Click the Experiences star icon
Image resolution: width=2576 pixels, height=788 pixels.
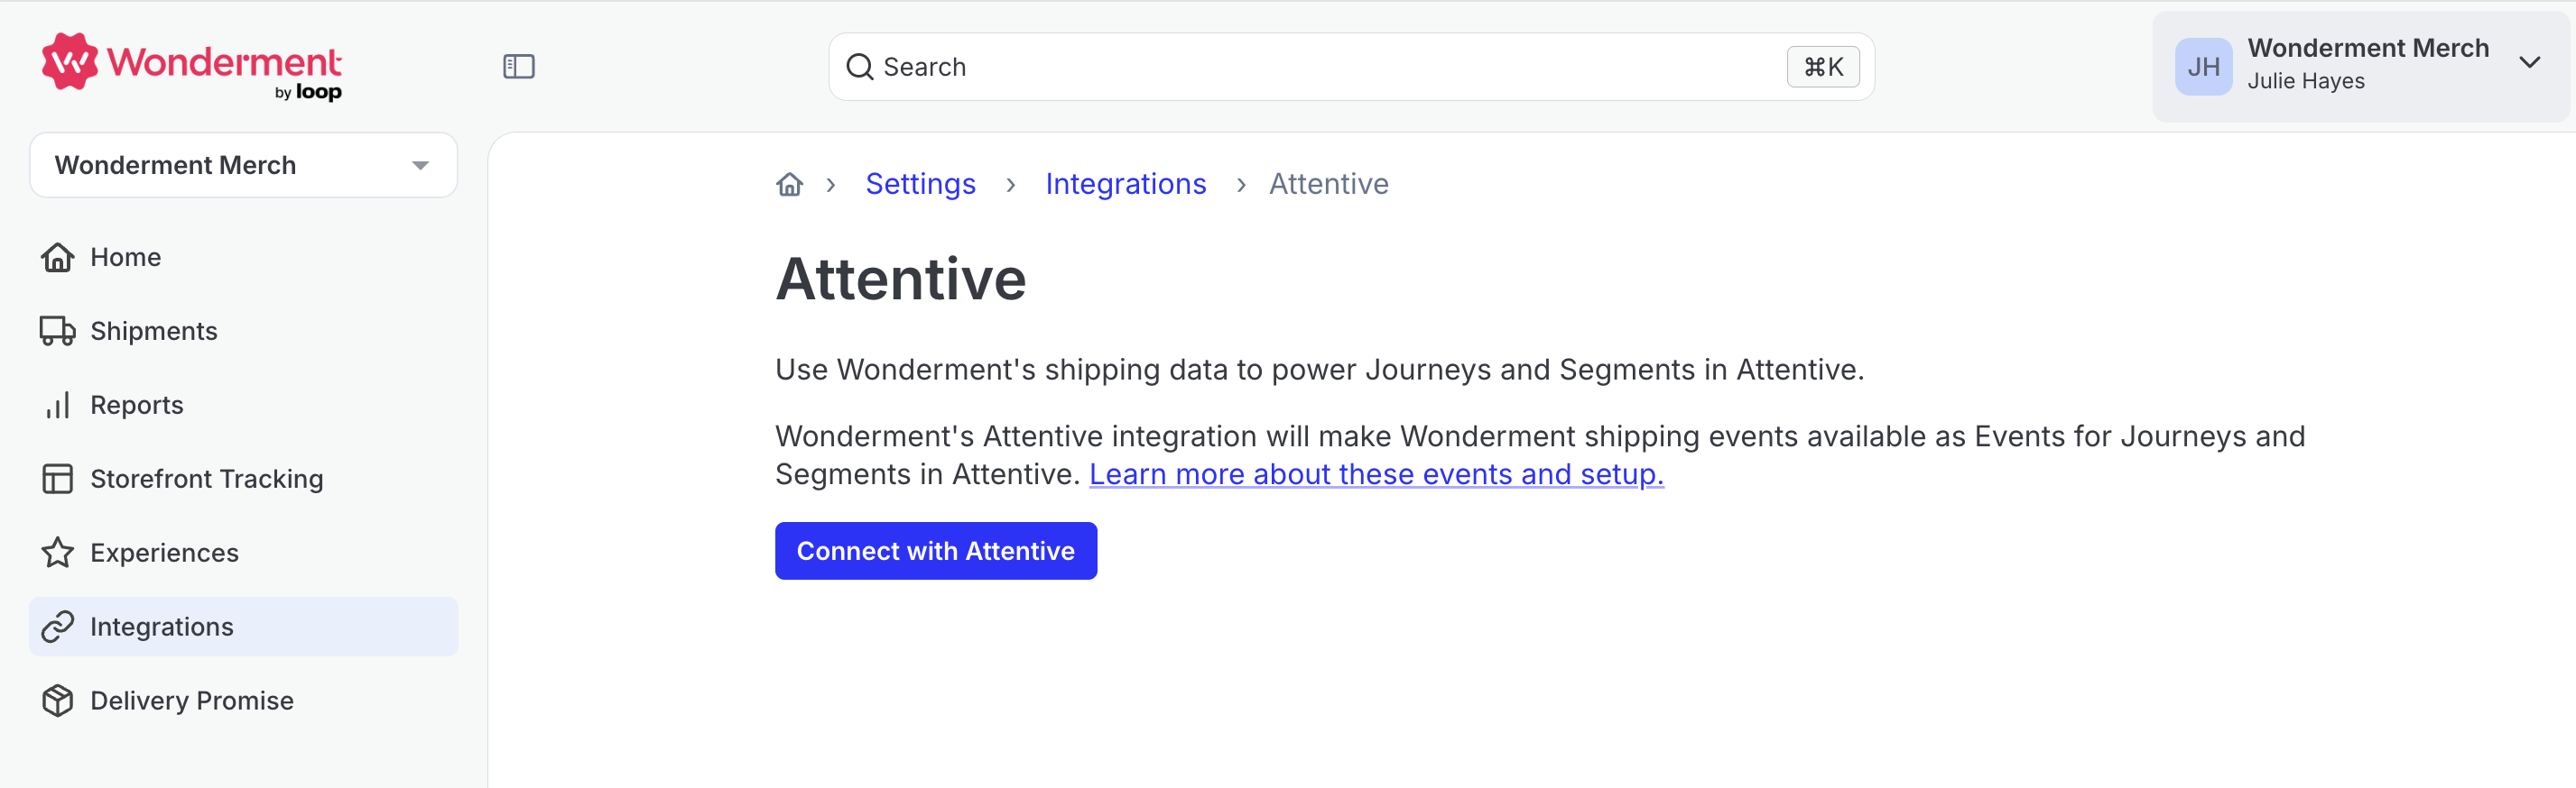coord(57,553)
